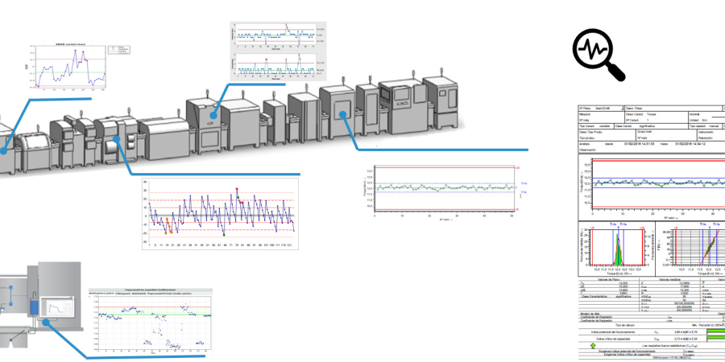Click the start timestamp '01/02/2018 14:31:33'
Image resolution: width=725 pixels, height=362 pixels.
[x=639, y=144]
